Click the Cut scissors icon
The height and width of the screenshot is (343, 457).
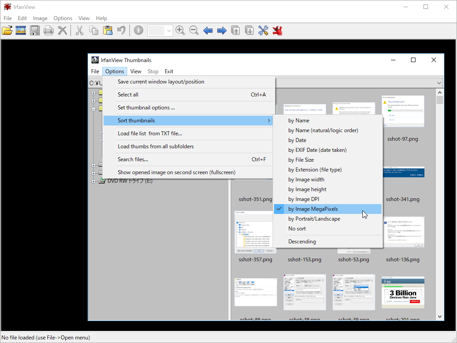(79, 30)
